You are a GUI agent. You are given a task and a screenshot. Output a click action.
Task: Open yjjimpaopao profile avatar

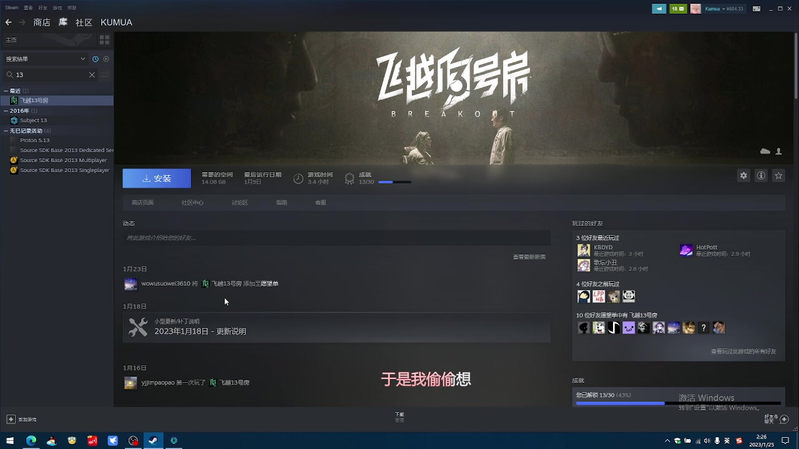pos(130,383)
